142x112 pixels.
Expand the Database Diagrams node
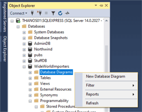[x=30, y=73]
